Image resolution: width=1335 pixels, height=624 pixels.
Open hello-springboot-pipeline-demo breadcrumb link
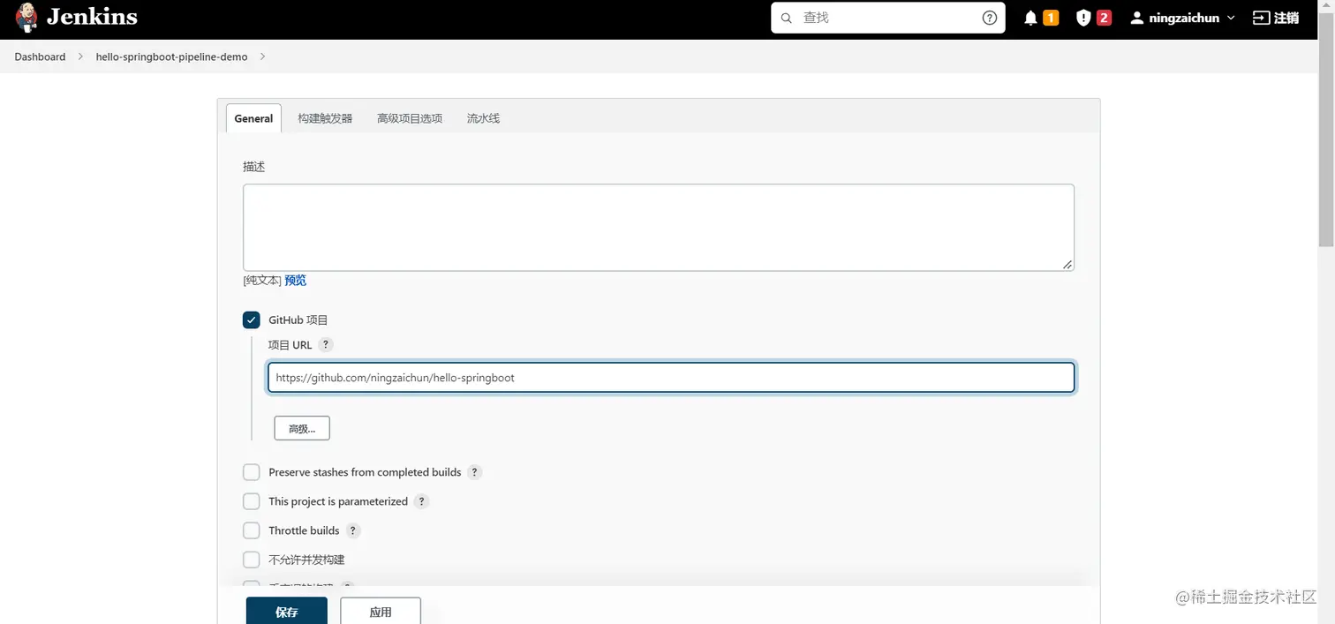pos(171,56)
